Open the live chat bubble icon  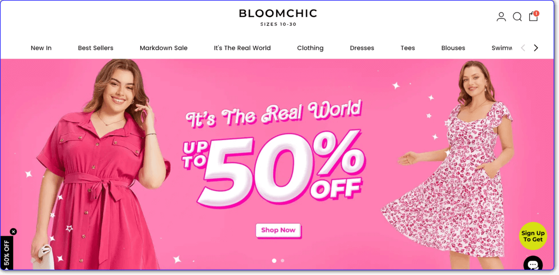pyautogui.click(x=533, y=264)
